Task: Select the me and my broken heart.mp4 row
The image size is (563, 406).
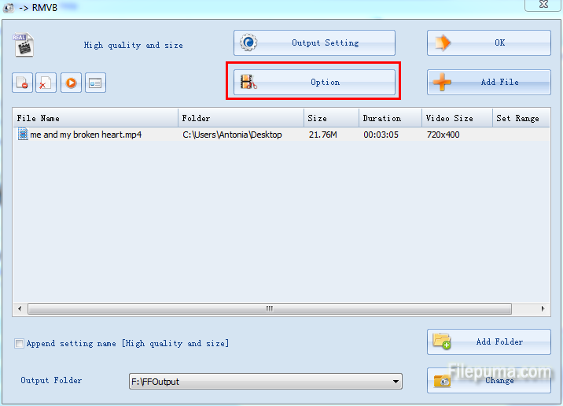Action: tap(86, 135)
